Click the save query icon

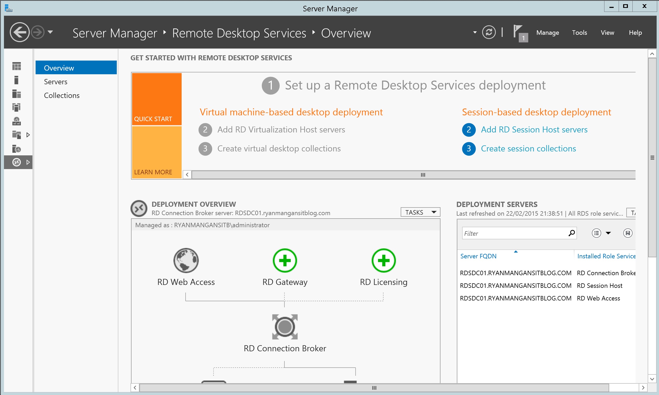[x=628, y=233]
